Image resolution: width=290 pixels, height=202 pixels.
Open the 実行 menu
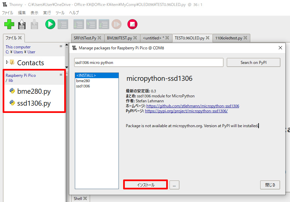pyautogui.click(x=47, y=13)
